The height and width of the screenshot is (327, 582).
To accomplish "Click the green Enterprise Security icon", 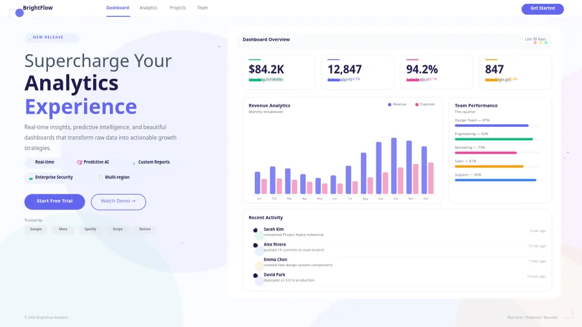I will coord(31,178).
